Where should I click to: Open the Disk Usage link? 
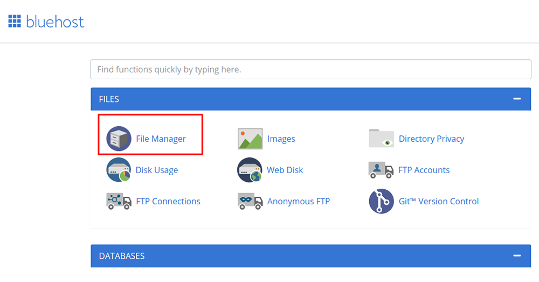(x=157, y=170)
